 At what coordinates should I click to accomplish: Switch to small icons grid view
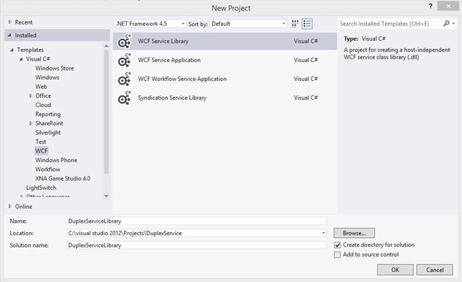pos(295,24)
